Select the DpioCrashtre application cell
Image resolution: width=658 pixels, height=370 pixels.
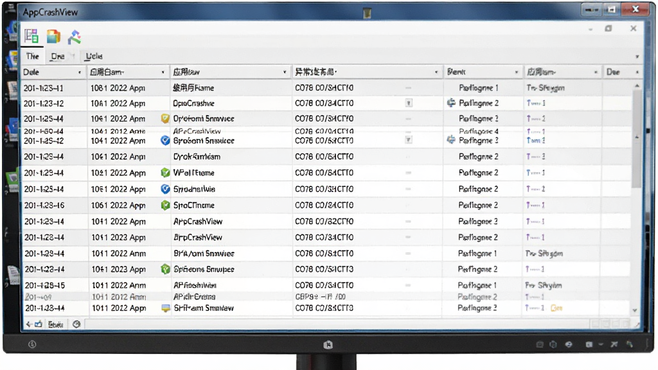(193, 103)
